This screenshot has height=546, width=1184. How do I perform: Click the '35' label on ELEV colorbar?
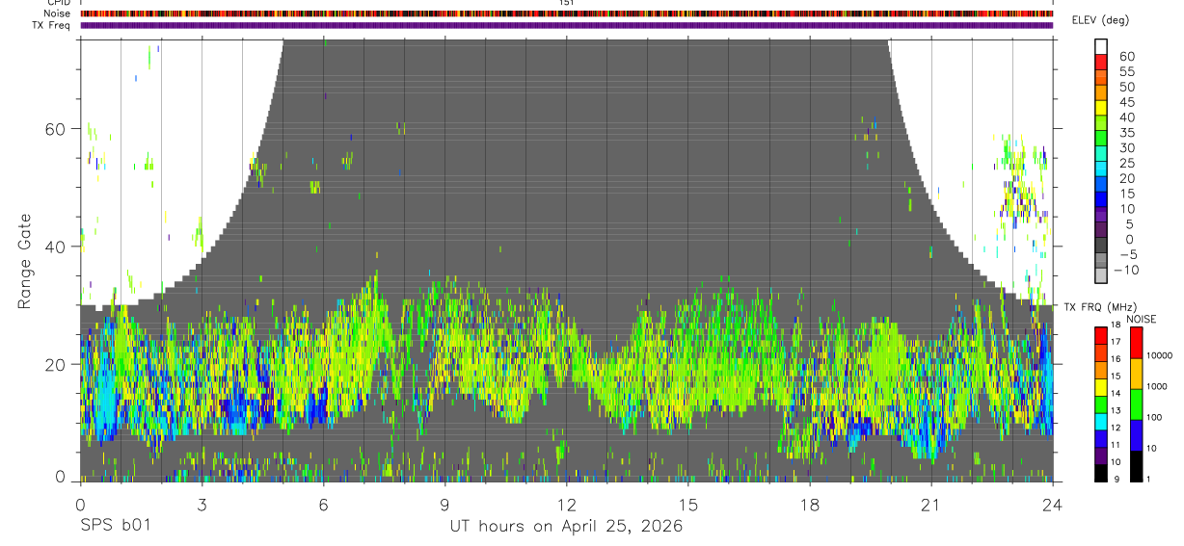tap(1127, 132)
